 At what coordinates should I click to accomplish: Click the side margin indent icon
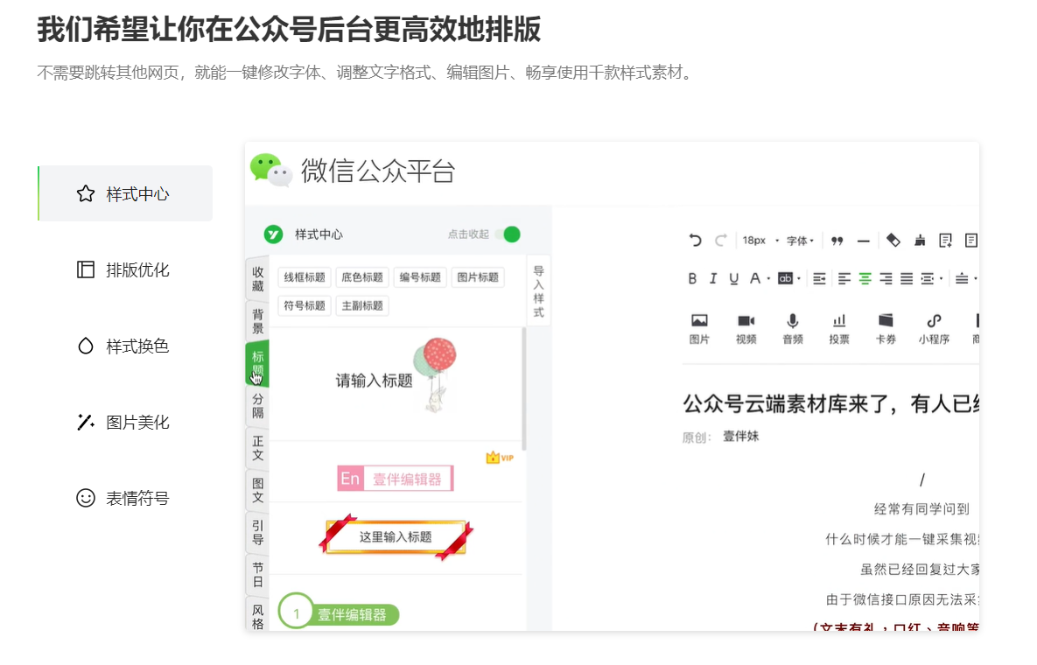[x=928, y=279]
